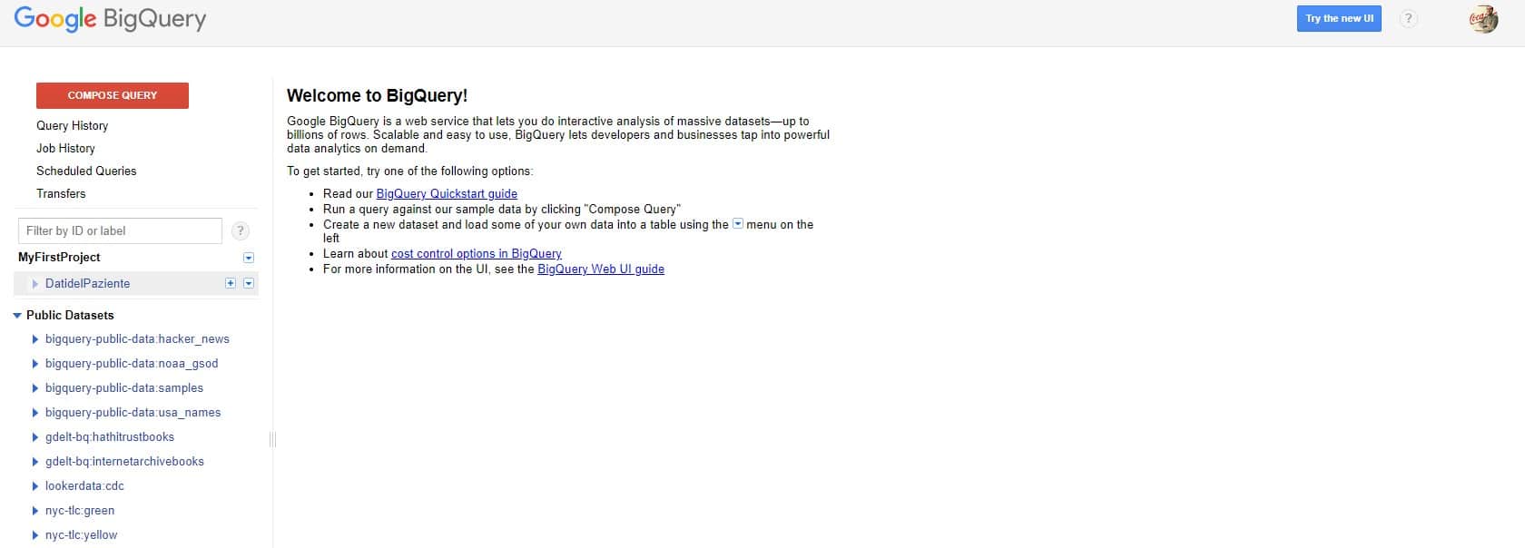Open the BigQuery Web UI guide link
The image size is (1525, 548).
point(601,269)
